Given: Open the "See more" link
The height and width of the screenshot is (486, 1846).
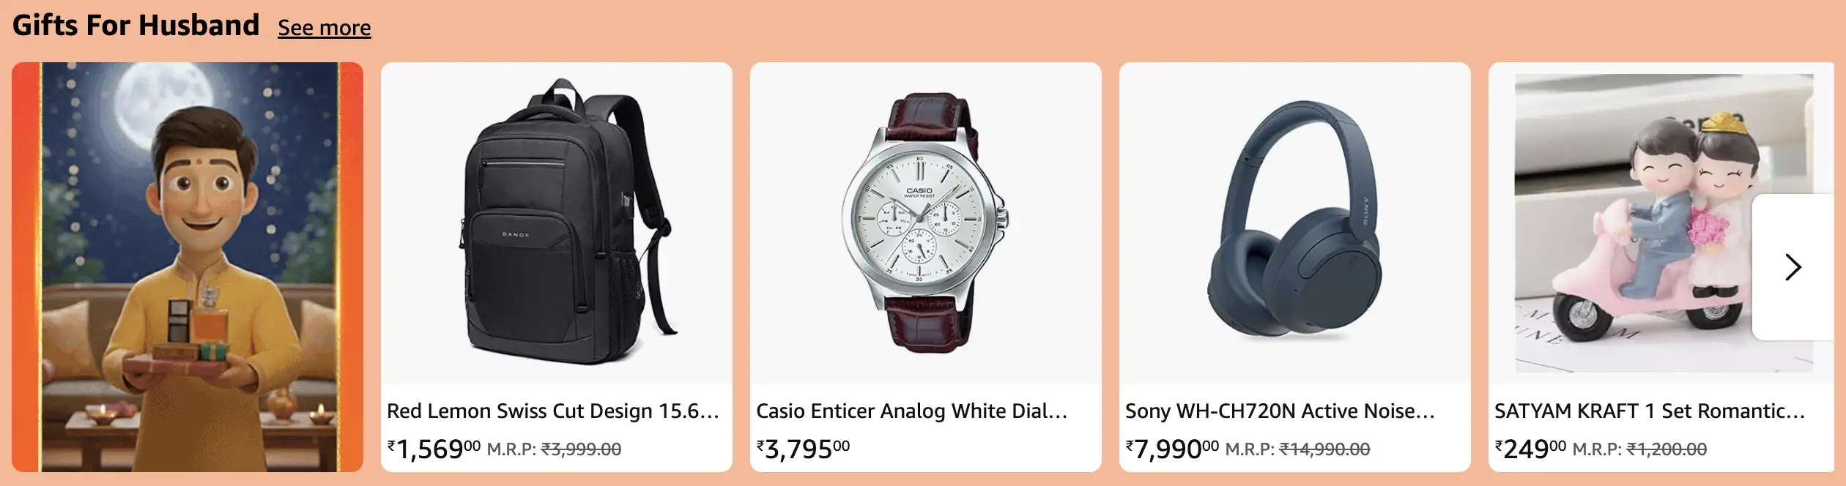Looking at the screenshot, I should point(324,28).
